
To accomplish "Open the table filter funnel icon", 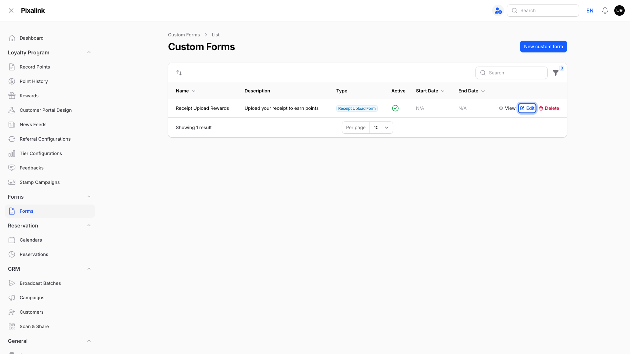I will [x=556, y=73].
